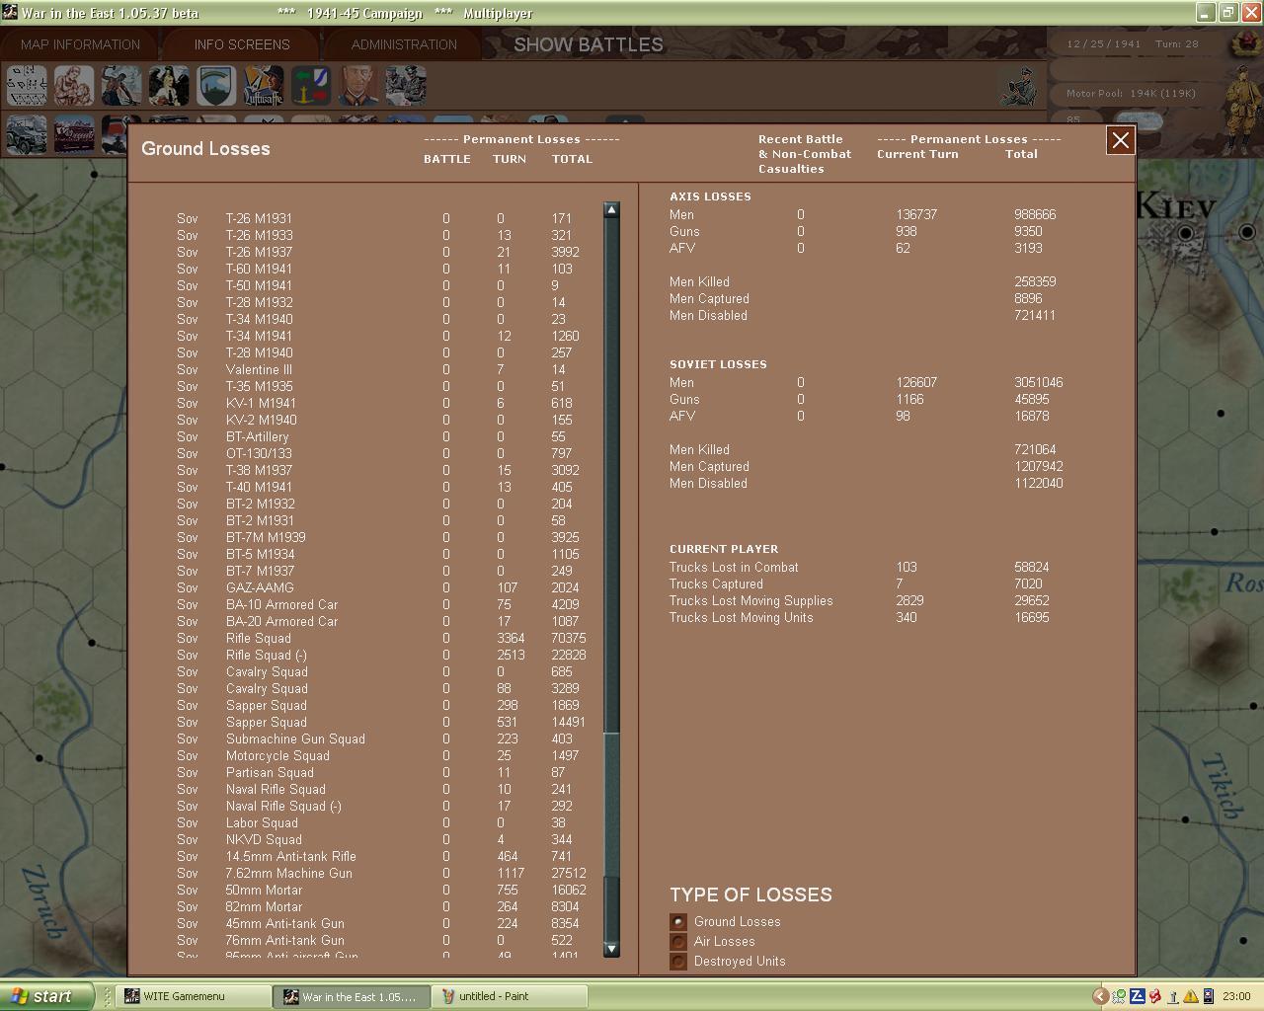1264x1011 pixels.
Task: Open the ADMINISTRATION tab
Action: [404, 44]
